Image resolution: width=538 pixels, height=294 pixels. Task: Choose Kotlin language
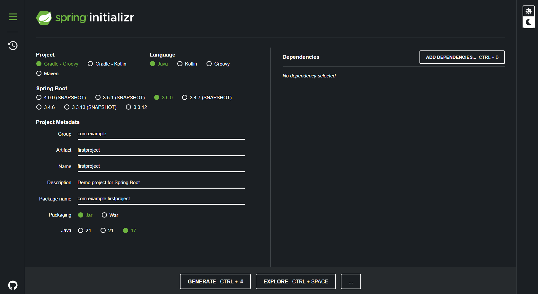click(187, 64)
